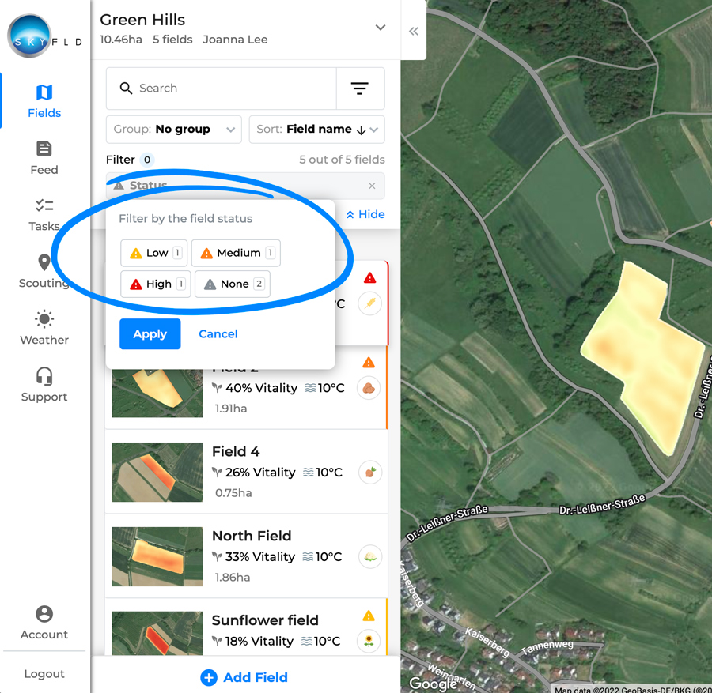Select the 26% Vitality value
This screenshot has width=712, height=693.
point(260,472)
